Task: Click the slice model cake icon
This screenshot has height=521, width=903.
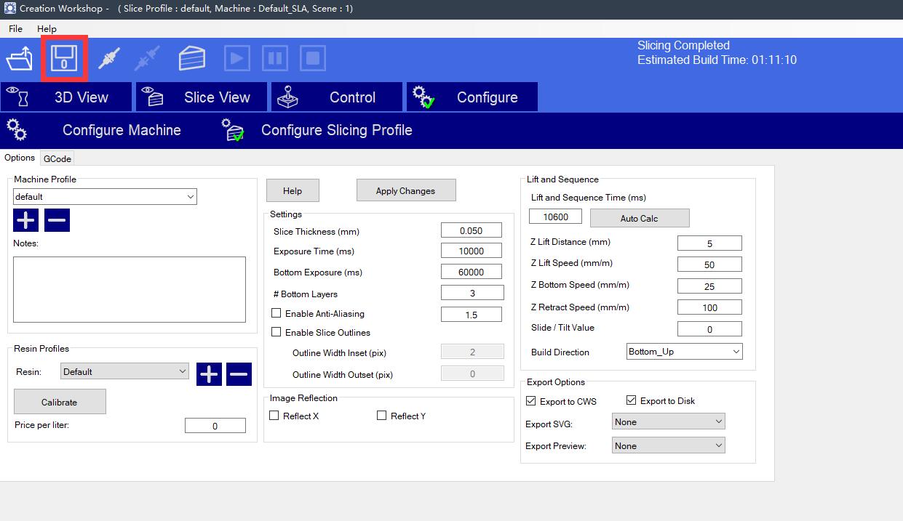Action: pyautogui.click(x=192, y=58)
